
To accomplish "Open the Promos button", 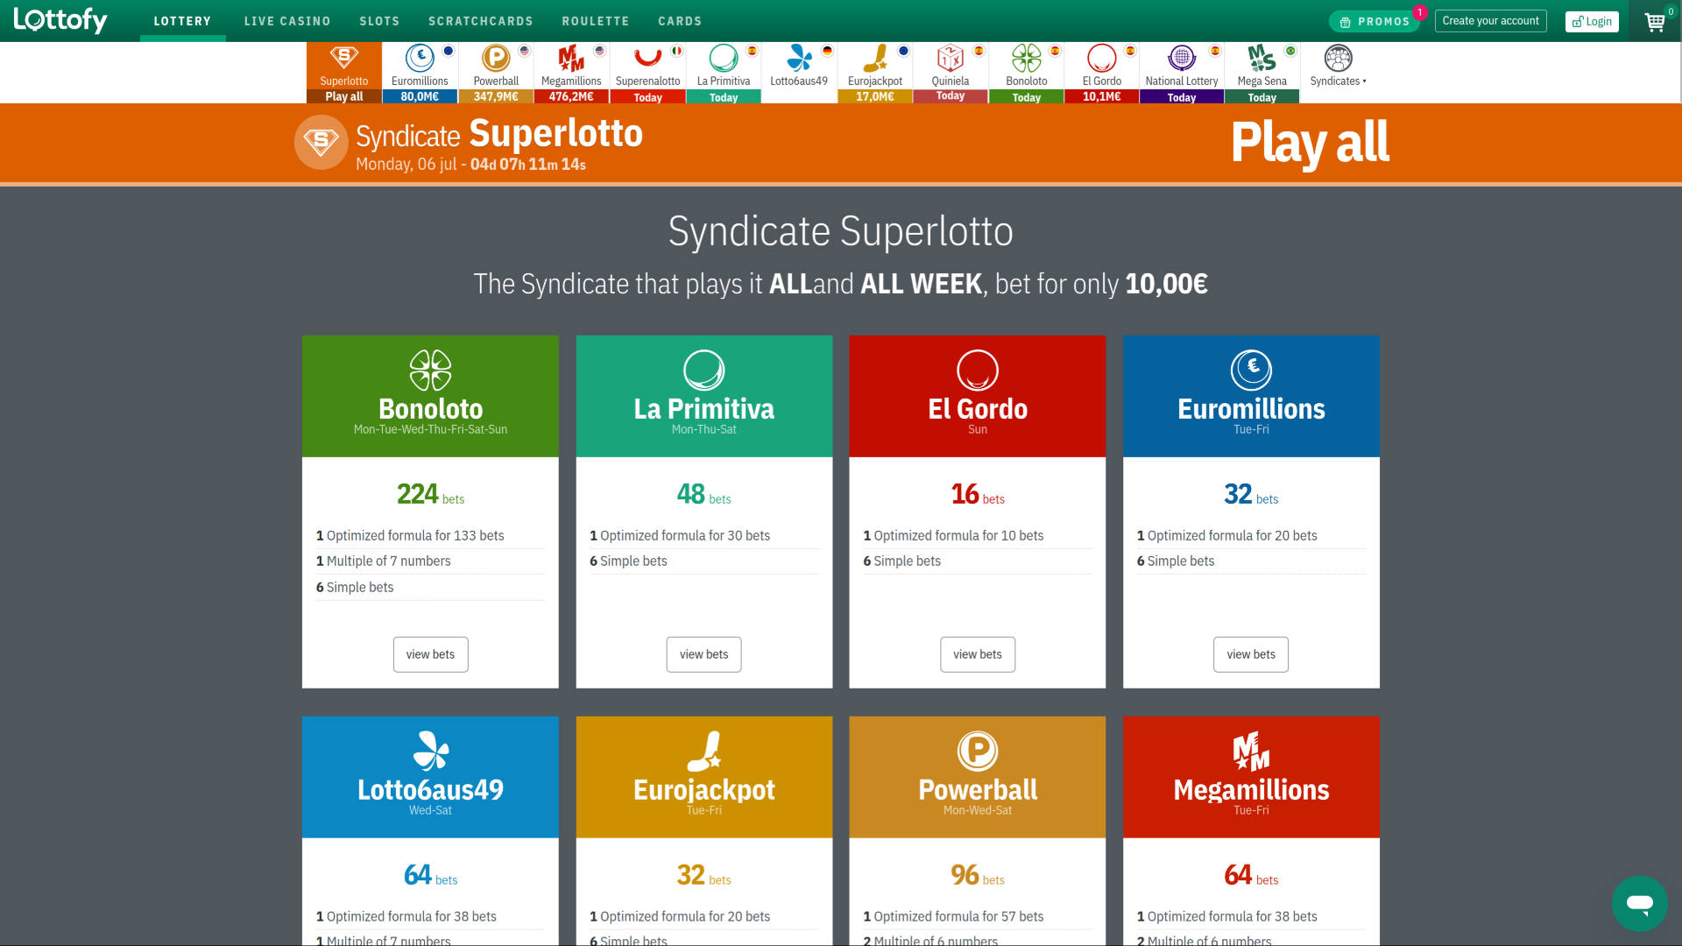I will click(1375, 21).
